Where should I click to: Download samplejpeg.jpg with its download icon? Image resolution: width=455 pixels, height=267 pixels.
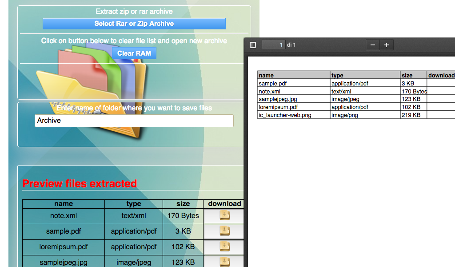[x=224, y=262]
